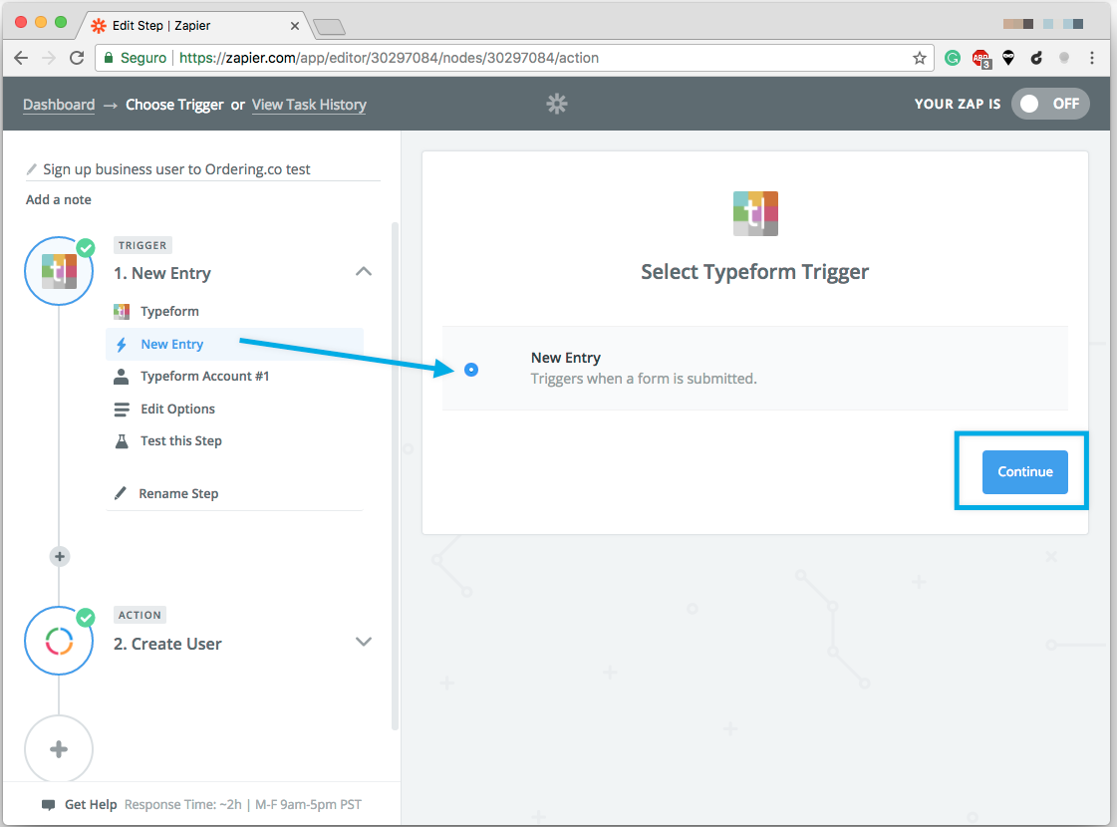
Task: Click the browser back arrow
Action: pos(21,58)
